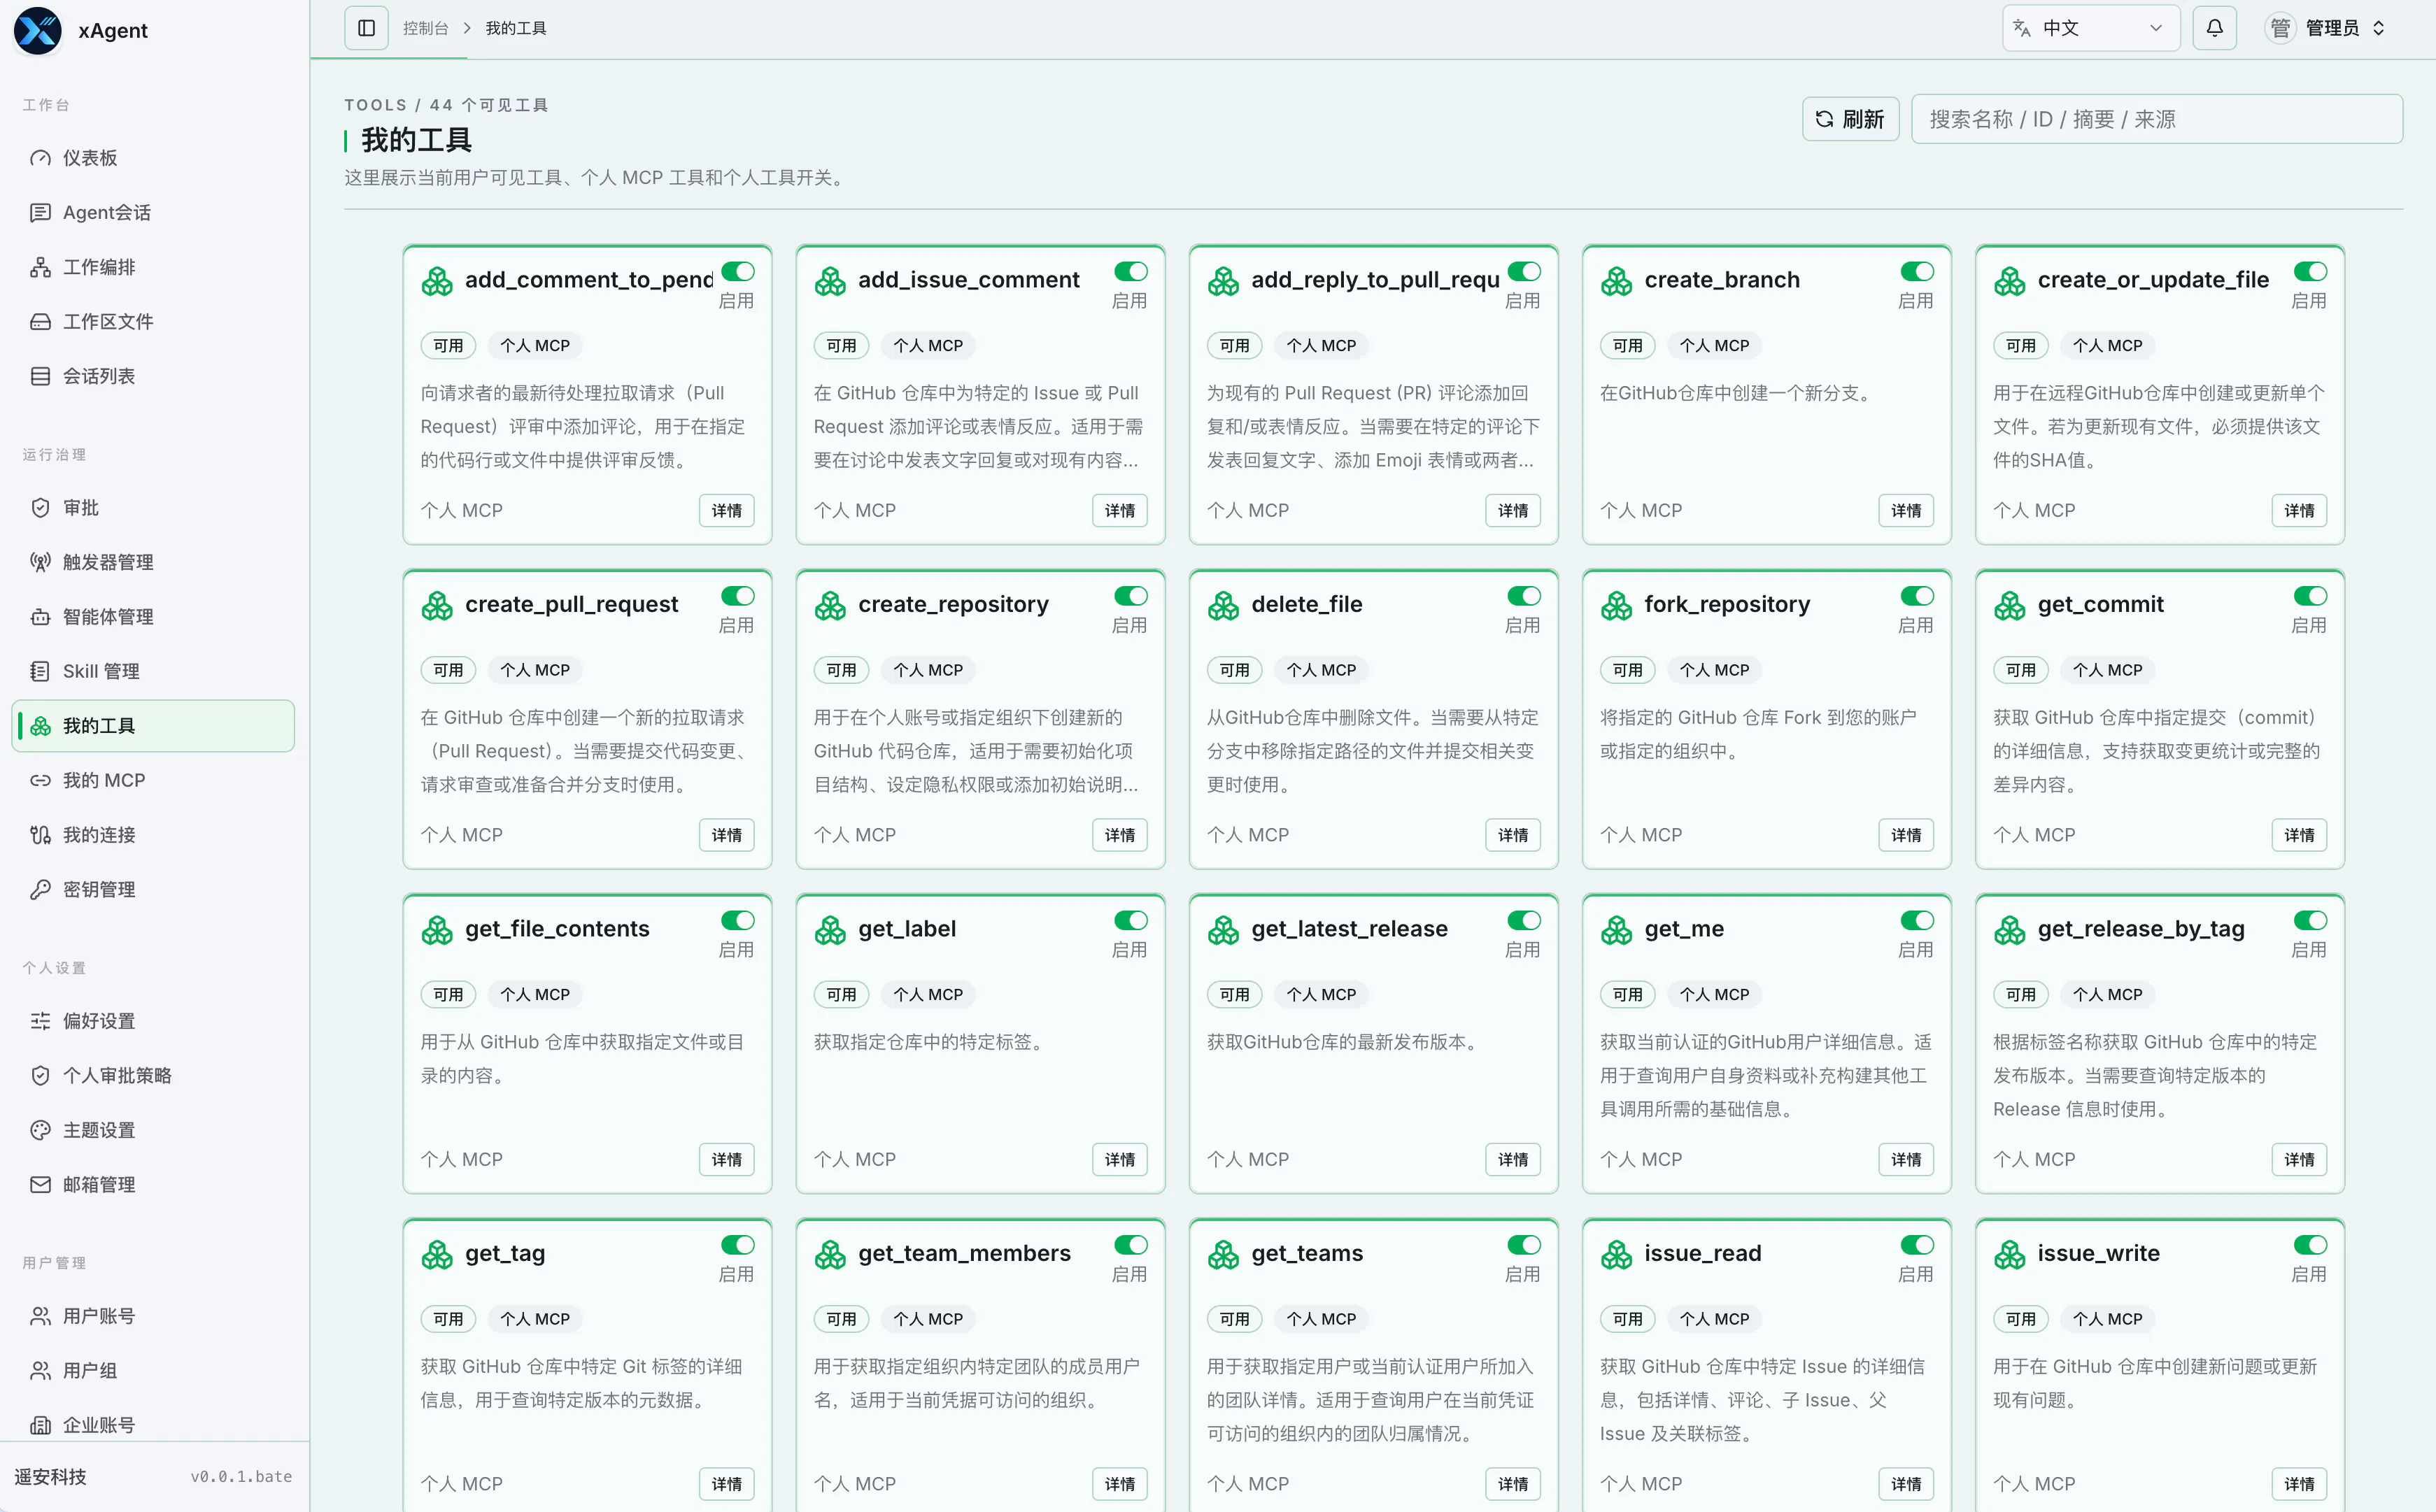Click the delete_file tool icon
The image size is (2436, 1512).
tap(1224, 605)
